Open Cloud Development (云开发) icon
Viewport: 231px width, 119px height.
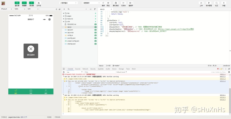click(39, 3)
